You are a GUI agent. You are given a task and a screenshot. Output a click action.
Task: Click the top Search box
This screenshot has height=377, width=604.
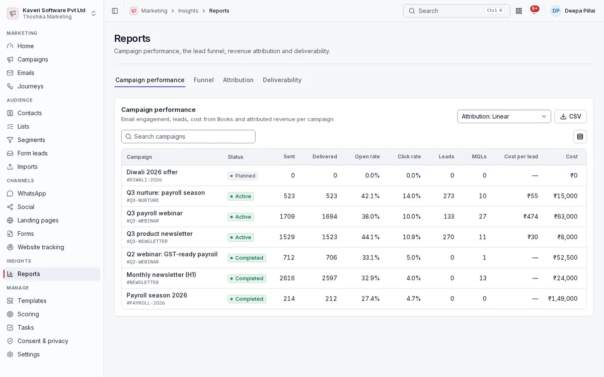(x=457, y=11)
